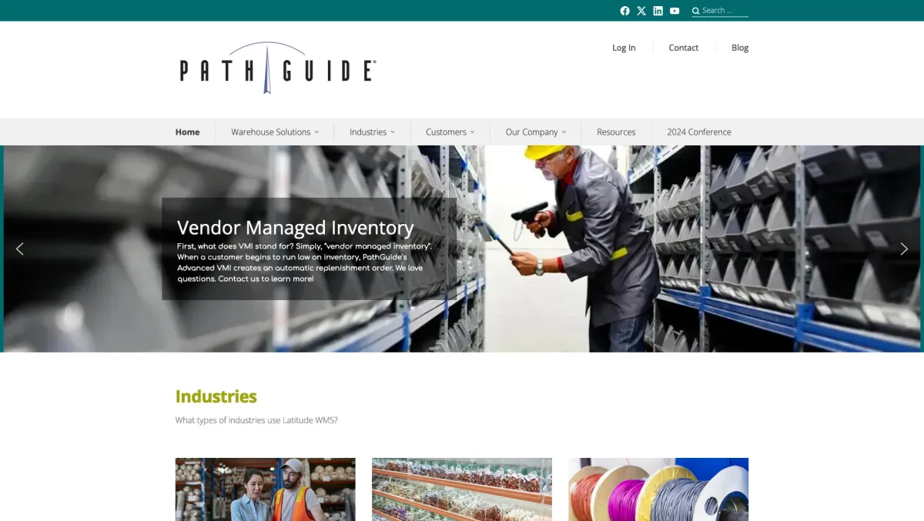Click the search magnifier icon
Viewport: 924px width, 521px height.
695,11
